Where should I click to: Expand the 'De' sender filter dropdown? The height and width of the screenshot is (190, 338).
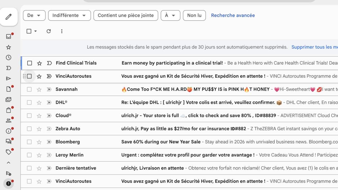[34, 15]
